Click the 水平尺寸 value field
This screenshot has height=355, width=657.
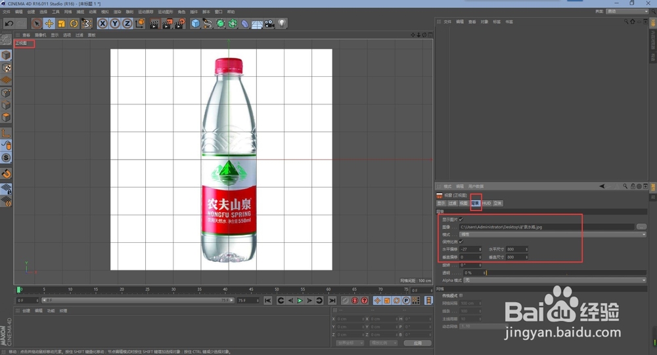point(516,249)
